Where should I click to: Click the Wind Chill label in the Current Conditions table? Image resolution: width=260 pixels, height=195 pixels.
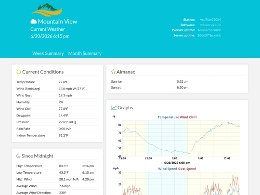click(24, 109)
